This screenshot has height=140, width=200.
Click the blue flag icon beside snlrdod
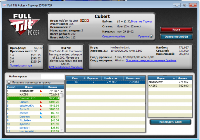(x=41, y=113)
